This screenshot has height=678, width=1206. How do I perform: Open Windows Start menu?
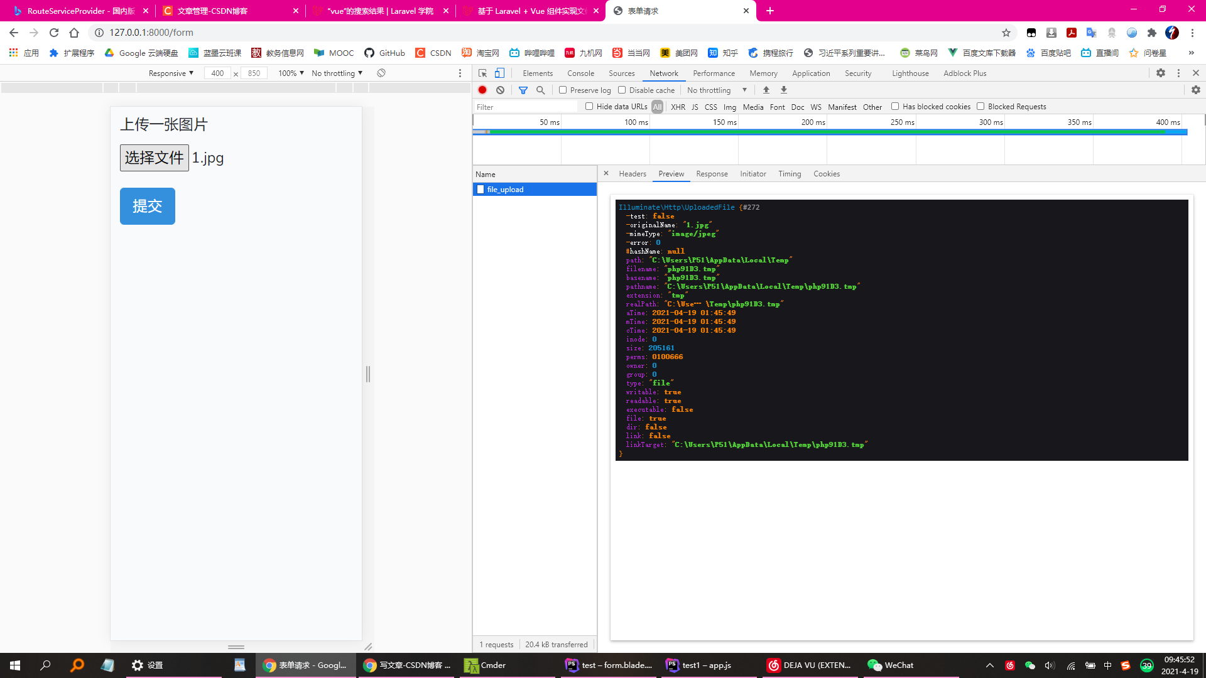pyautogui.click(x=15, y=665)
